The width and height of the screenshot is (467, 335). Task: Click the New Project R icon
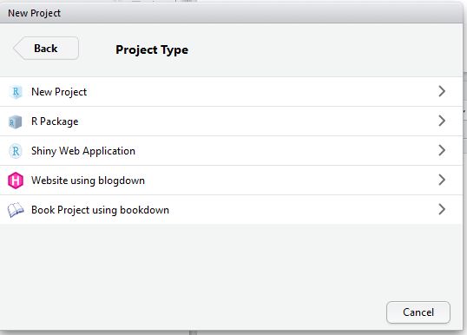click(16, 92)
